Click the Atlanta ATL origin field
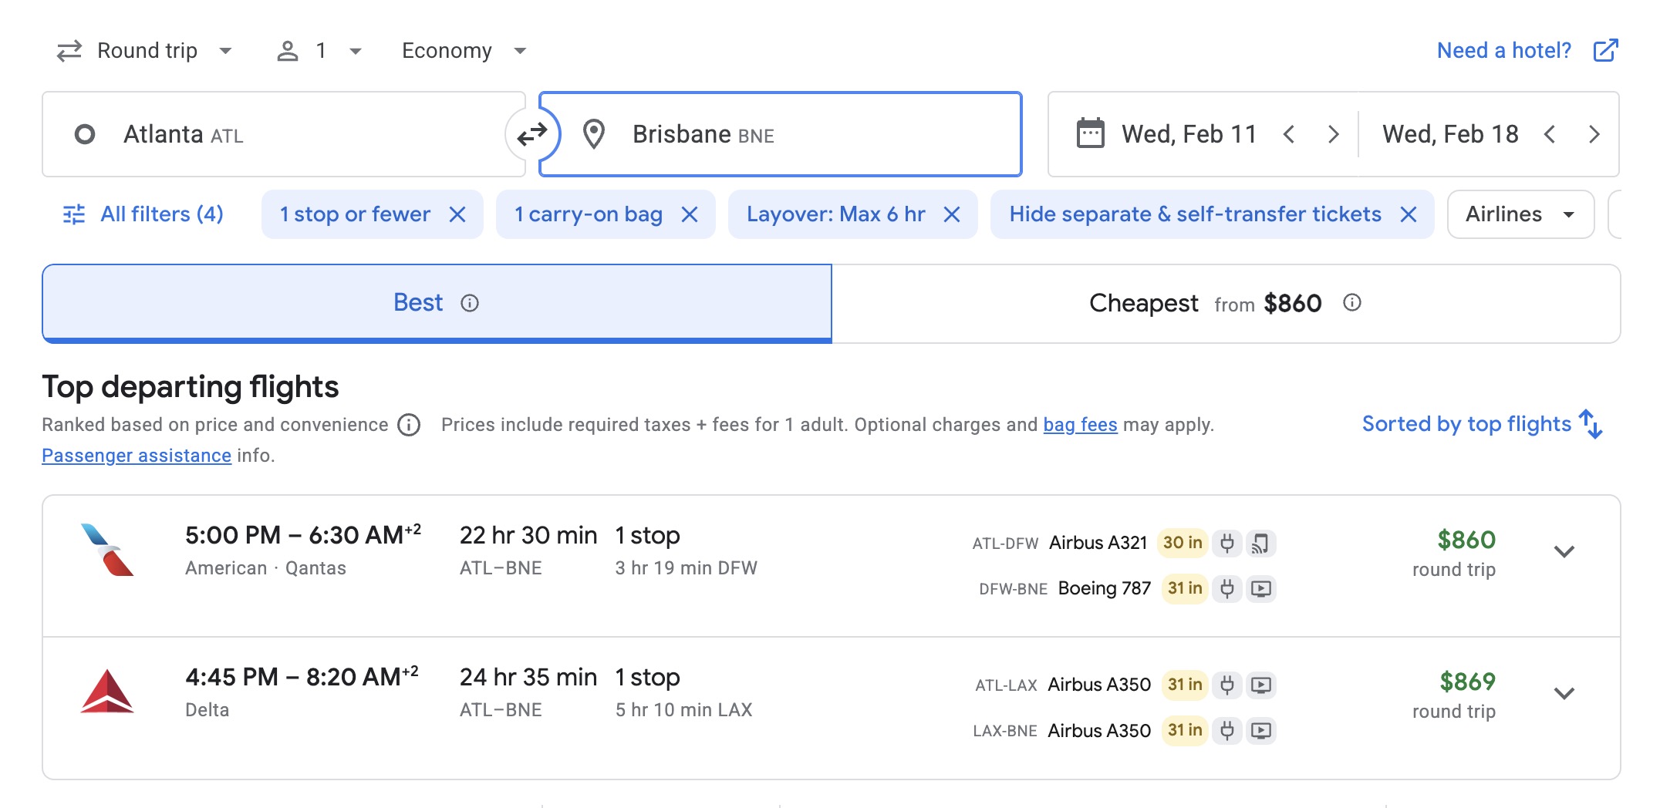Screen dimensions: 1660x808 coord(231,133)
